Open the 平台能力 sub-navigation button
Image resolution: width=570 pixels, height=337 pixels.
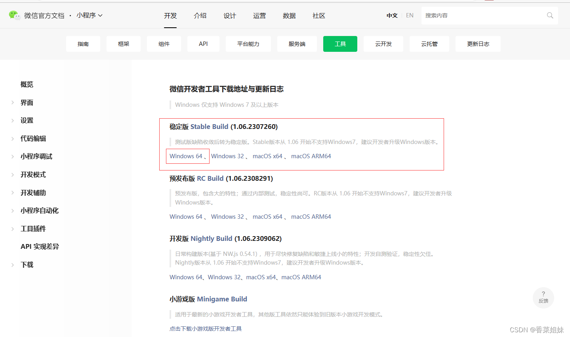[x=248, y=44]
